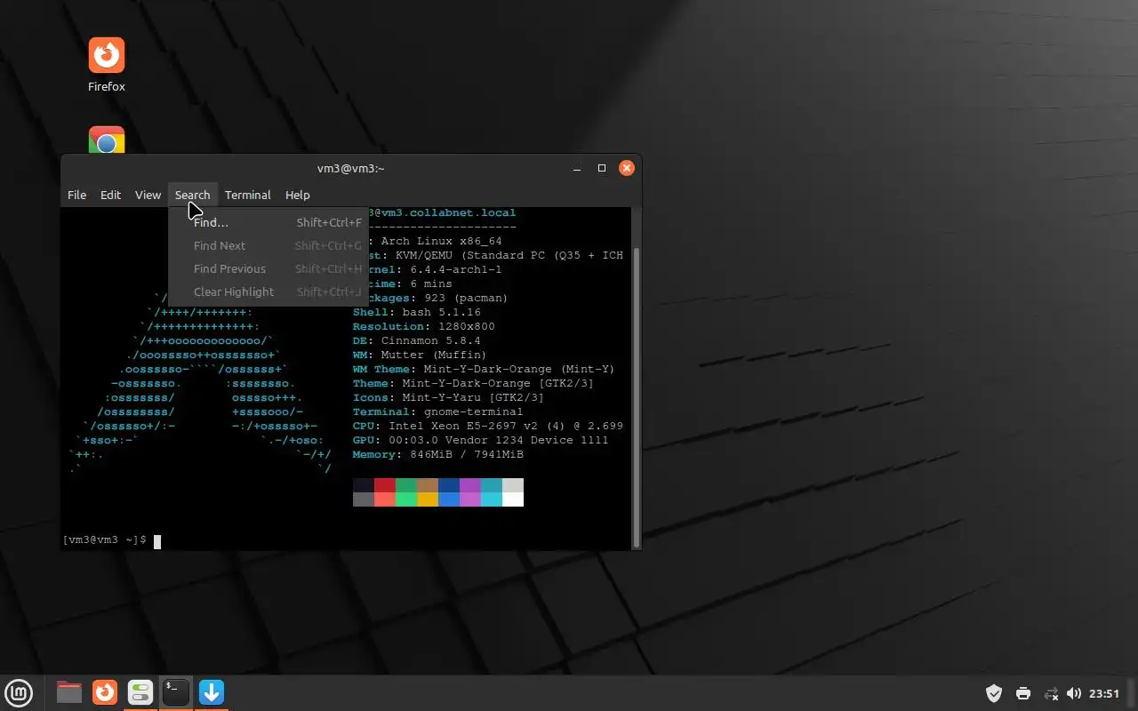Viewport: 1138px width, 711px height.
Task: Open the File menu
Action: click(77, 195)
